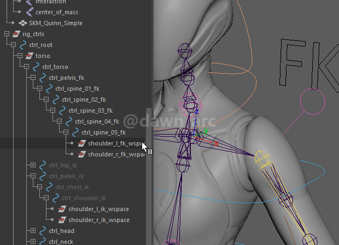Viewport: 339px width, 245px height.
Task: Expand the ctrl_head node
Action: click(33, 231)
